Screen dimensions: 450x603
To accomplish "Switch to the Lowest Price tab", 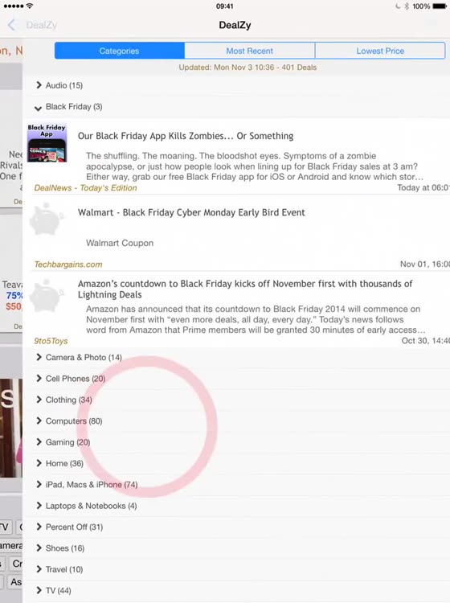I will click(380, 51).
